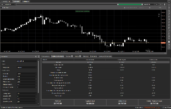Viewport: 171px width, 109px height.
Task: Click the stop backtest button
Action: pos(161,4)
